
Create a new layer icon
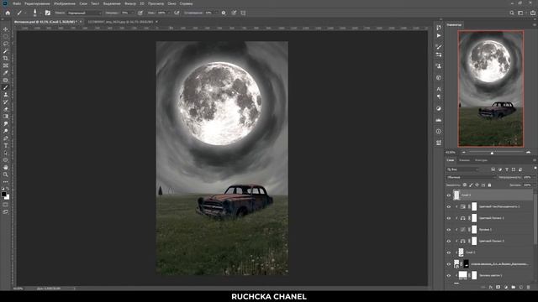[521, 287]
